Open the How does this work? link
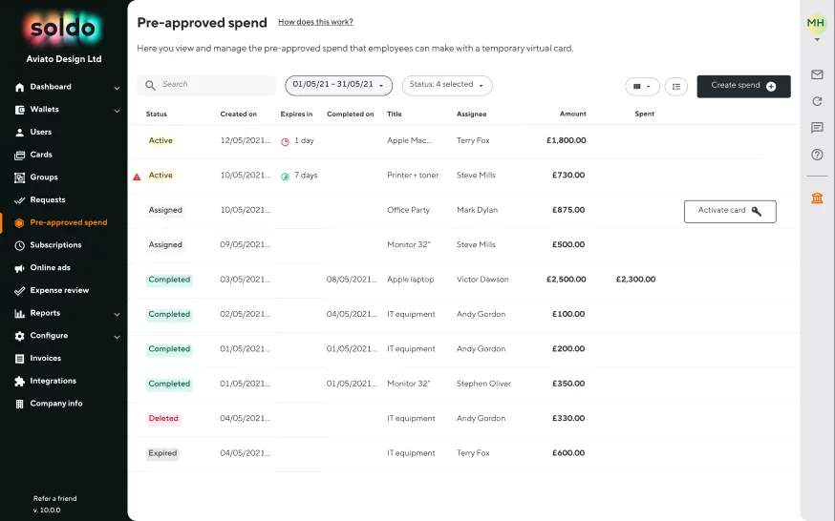This screenshot has width=835, height=521. pos(315,22)
